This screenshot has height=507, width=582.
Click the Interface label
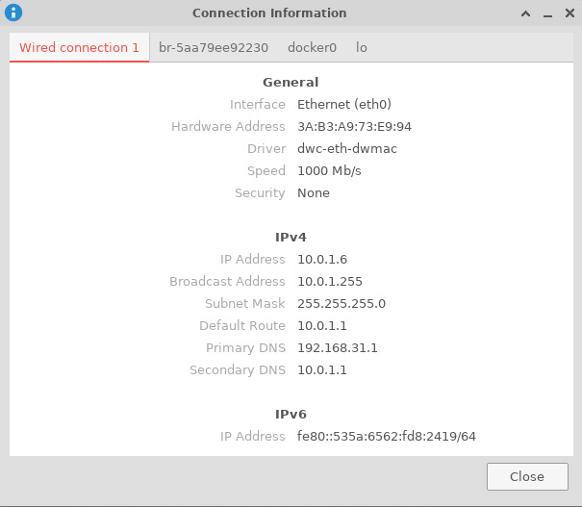tap(258, 104)
